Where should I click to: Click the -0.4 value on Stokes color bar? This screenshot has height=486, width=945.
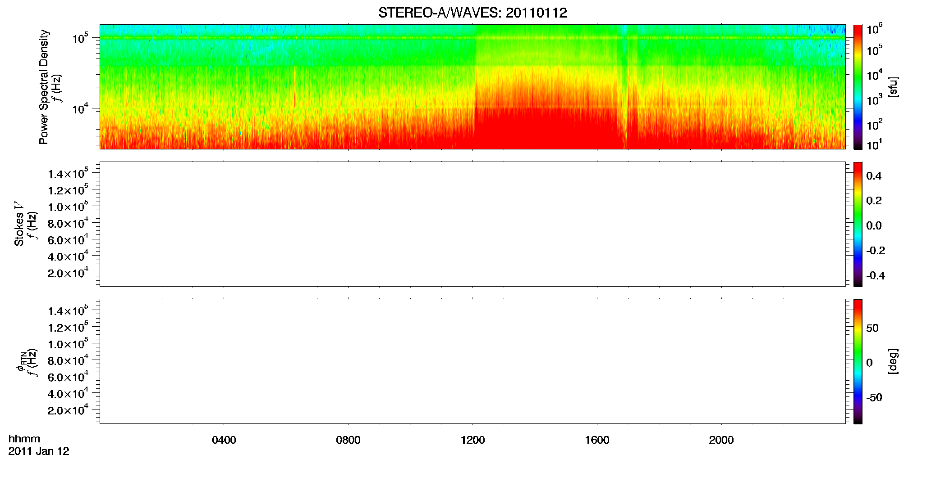tap(876, 276)
